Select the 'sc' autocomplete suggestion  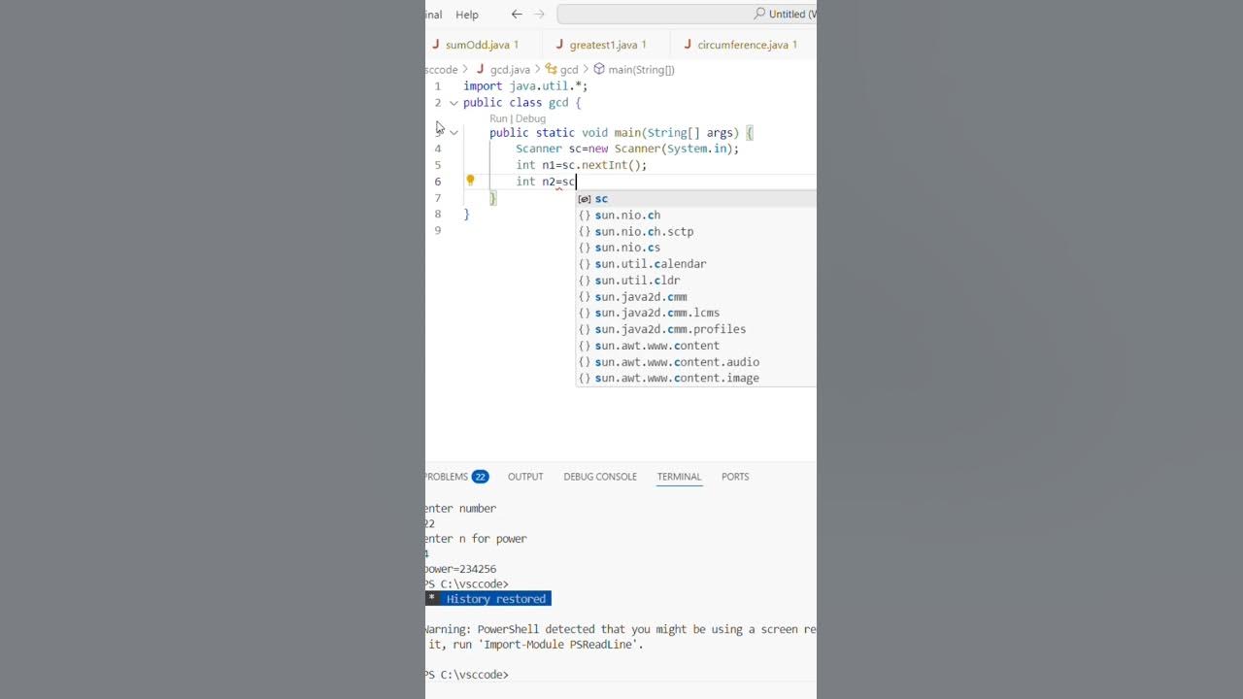(x=696, y=198)
